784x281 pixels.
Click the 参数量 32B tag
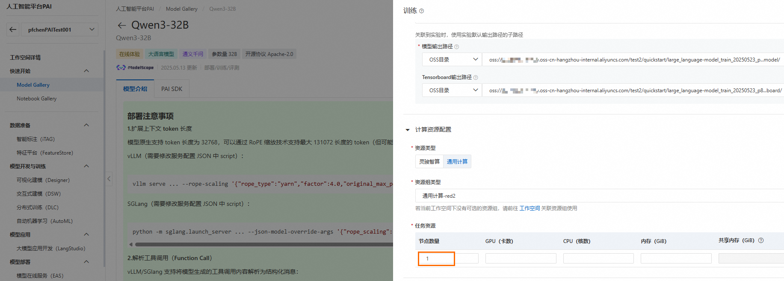[224, 54]
